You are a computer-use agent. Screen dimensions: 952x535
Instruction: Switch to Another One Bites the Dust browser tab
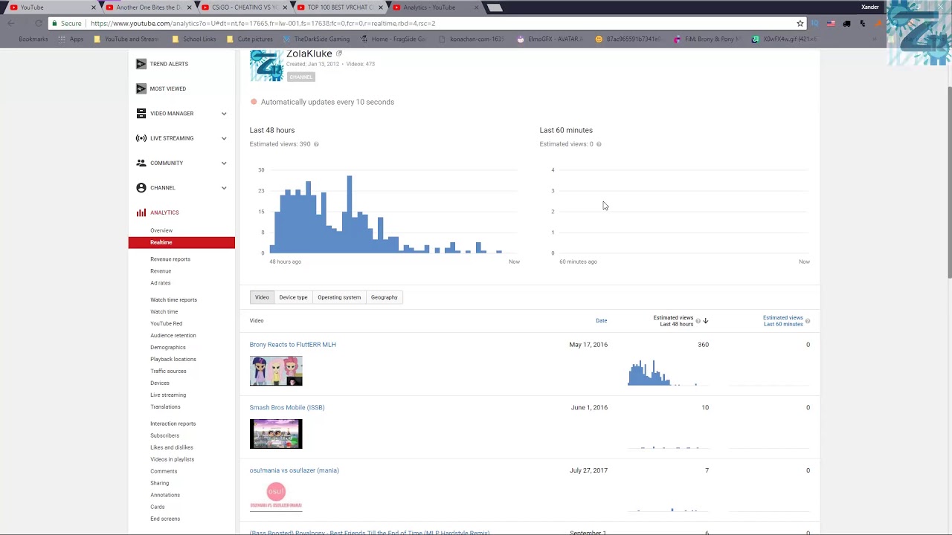click(147, 7)
